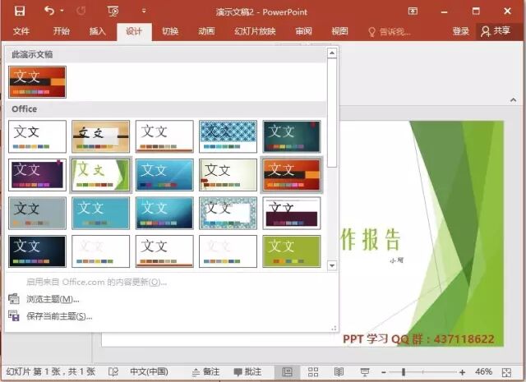Viewport: 526px width, 382px height.
Task: Select the 设计 ribbon tab
Action: point(134,31)
